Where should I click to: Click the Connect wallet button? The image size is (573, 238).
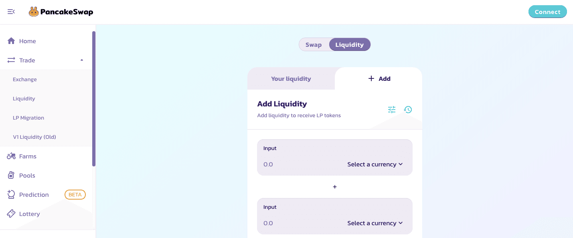(x=547, y=12)
